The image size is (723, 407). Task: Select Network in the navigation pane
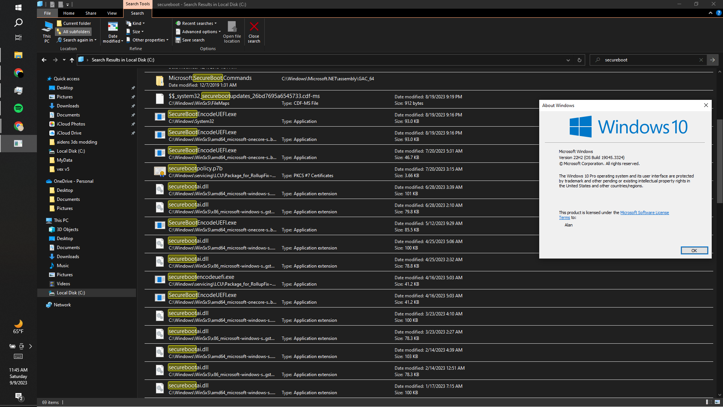[x=62, y=305]
